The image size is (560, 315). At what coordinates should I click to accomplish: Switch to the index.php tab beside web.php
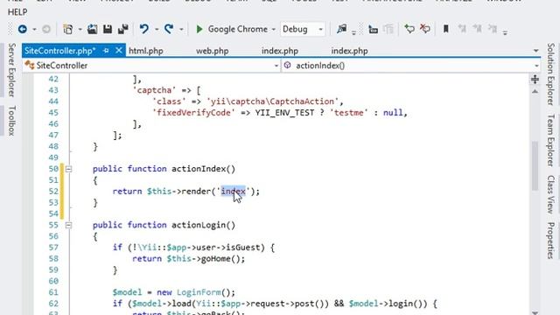[280, 51]
